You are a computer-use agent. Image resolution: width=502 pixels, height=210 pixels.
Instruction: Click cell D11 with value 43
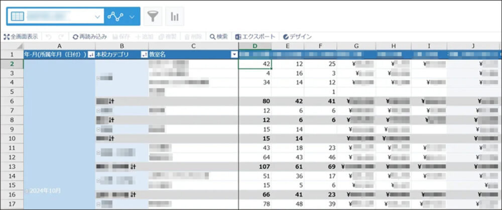(x=255, y=148)
